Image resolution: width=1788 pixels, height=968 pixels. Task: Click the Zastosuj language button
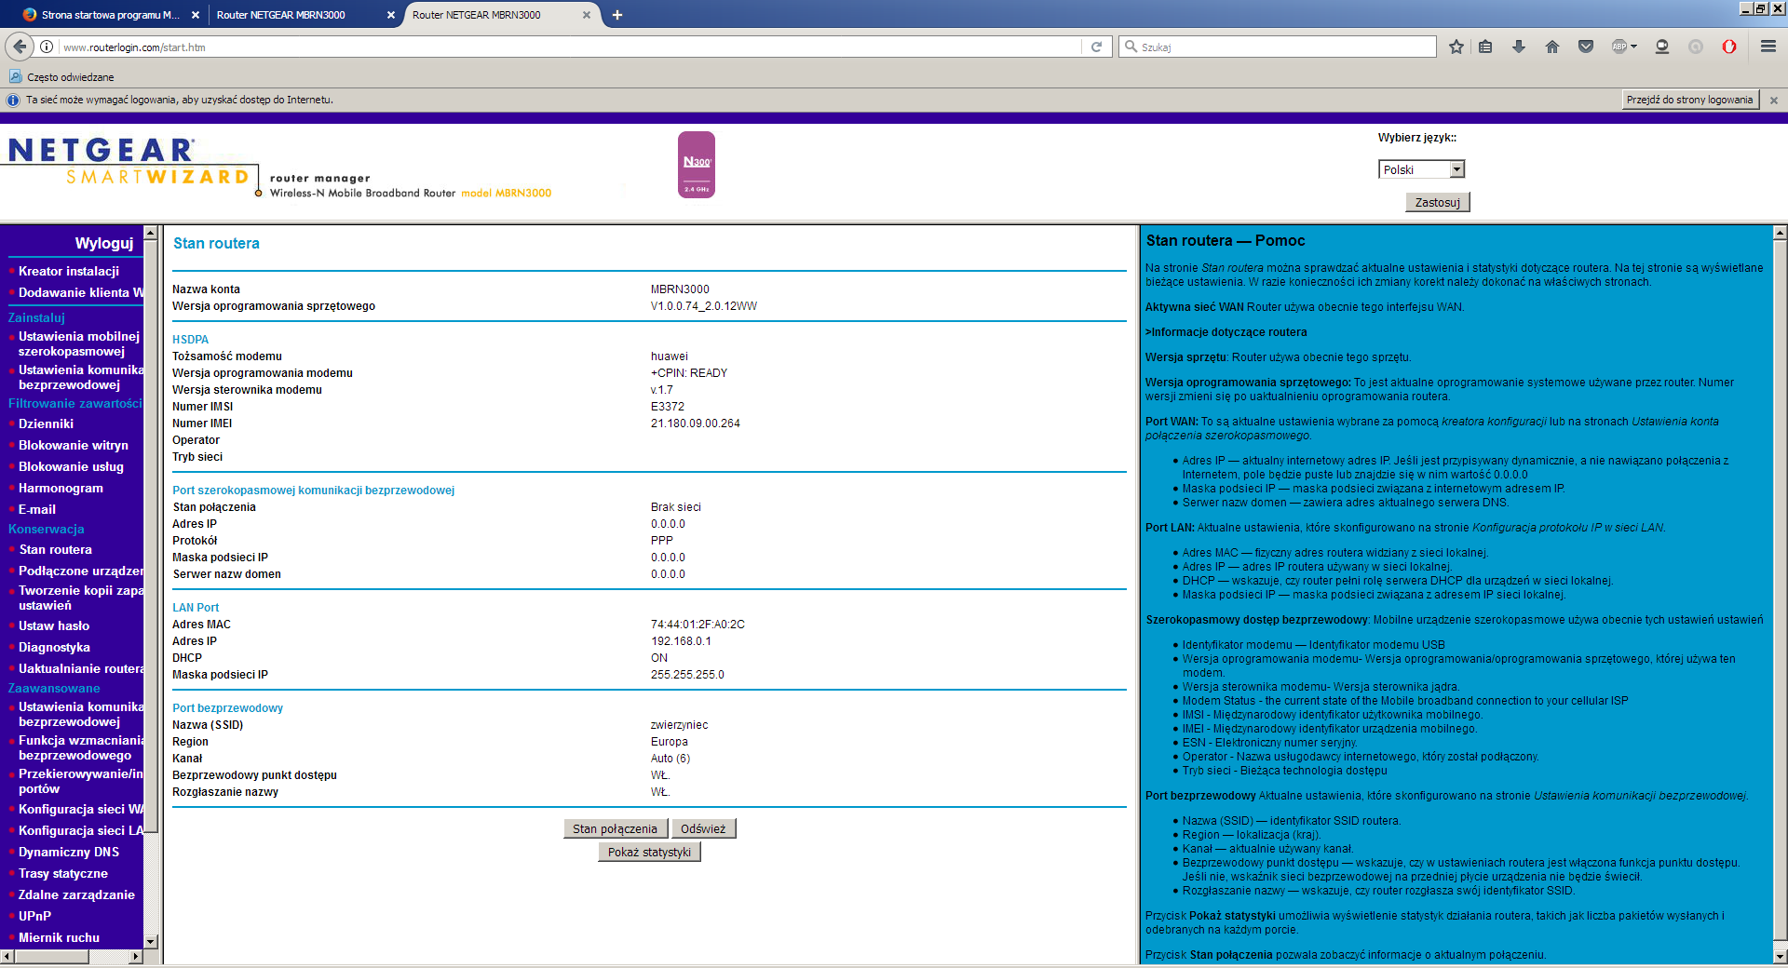click(x=1437, y=202)
